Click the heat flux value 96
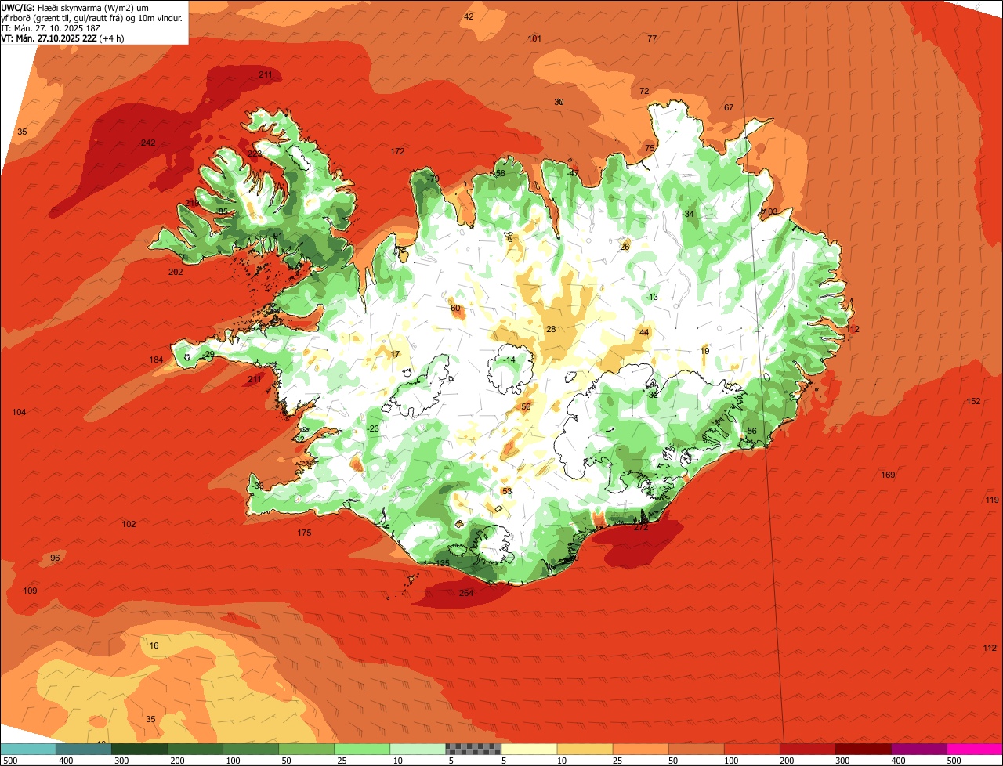Image resolution: width=1003 pixels, height=766 pixels. click(x=55, y=558)
